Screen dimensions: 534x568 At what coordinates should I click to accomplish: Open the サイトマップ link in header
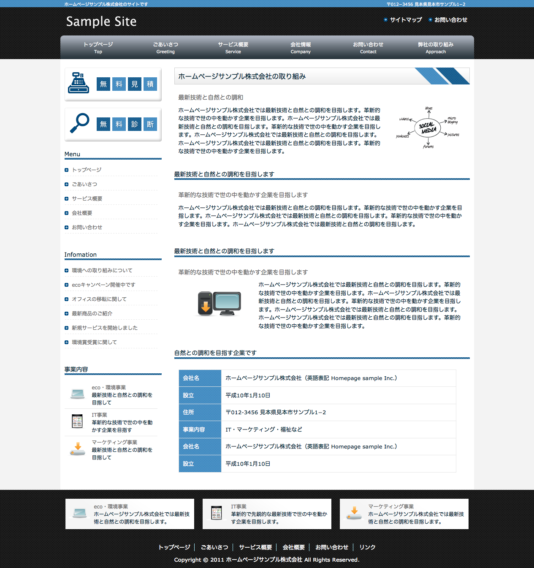coord(405,20)
